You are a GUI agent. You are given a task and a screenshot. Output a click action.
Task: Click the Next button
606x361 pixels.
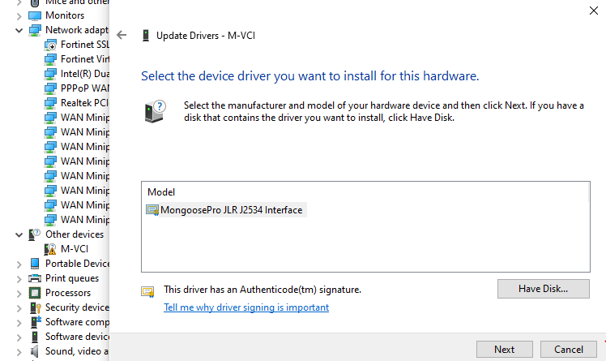[x=505, y=350]
